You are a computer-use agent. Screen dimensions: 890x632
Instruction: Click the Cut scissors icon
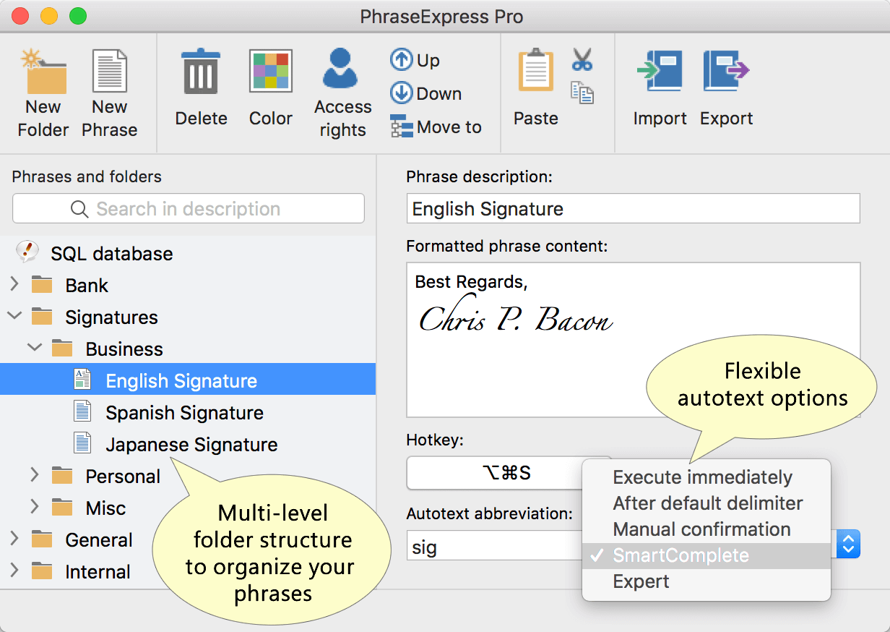click(x=582, y=59)
